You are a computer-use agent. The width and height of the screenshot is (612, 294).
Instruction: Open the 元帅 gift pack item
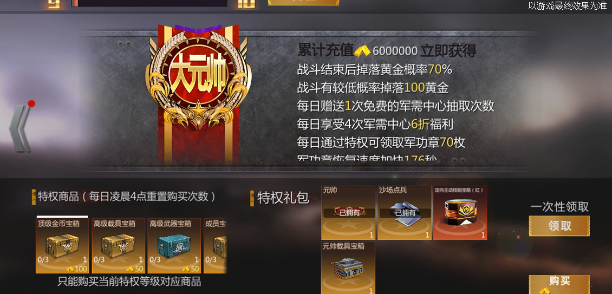(x=348, y=212)
